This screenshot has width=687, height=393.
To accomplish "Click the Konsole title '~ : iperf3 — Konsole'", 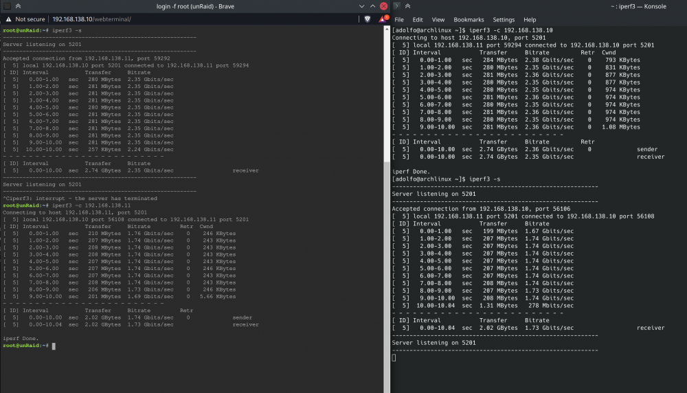I will 638,6.
